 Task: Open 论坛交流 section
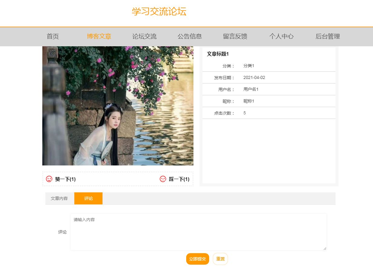point(144,36)
